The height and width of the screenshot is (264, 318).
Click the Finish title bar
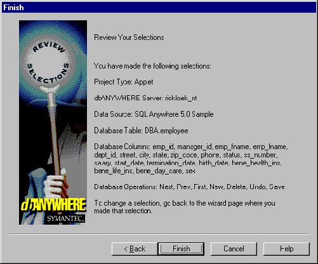pyautogui.click(x=159, y=8)
